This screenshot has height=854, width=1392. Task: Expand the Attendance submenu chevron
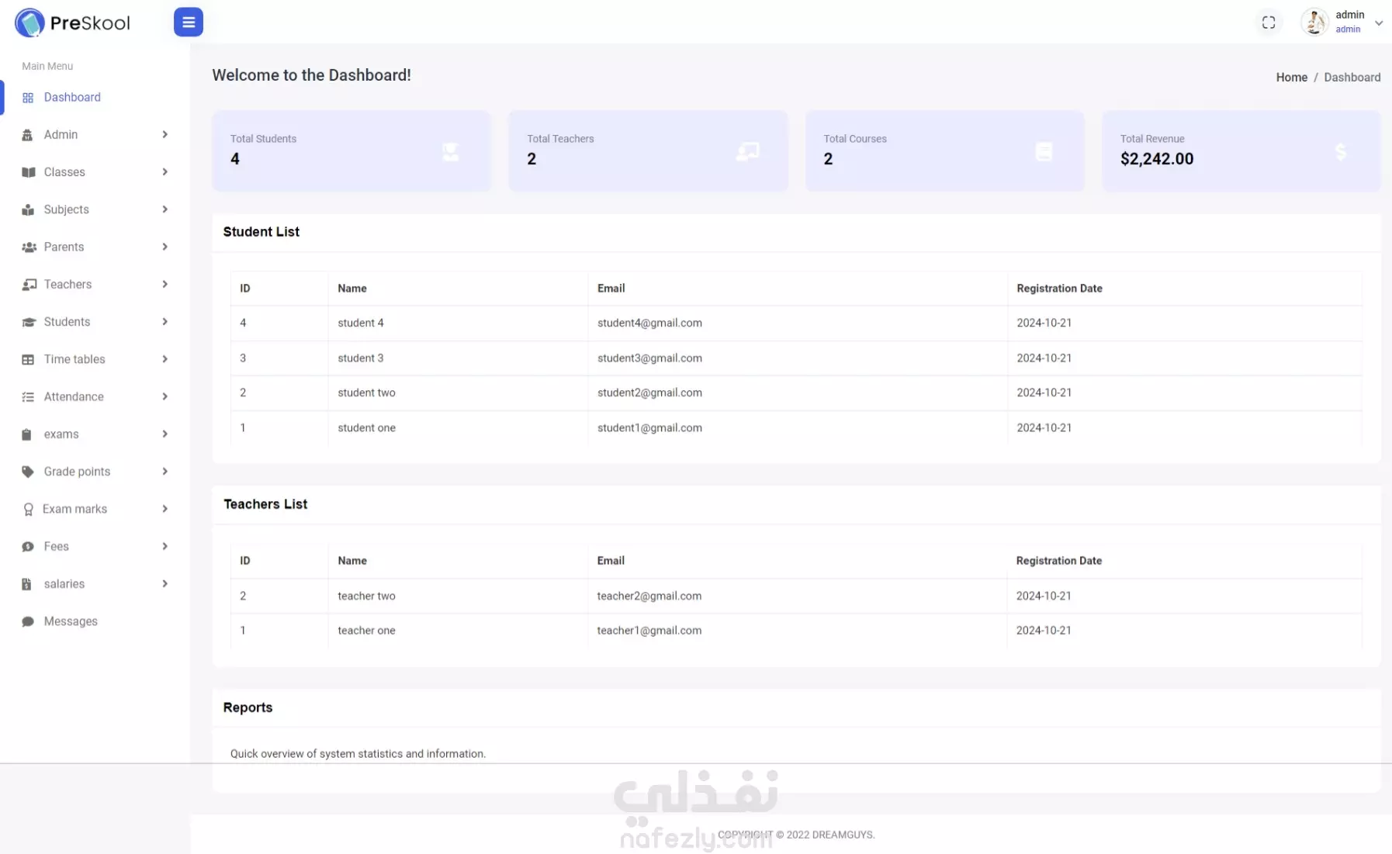[x=164, y=396]
